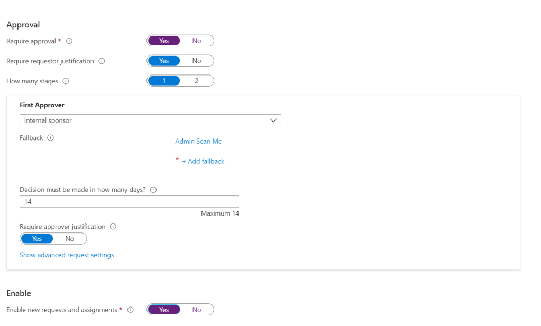Select Yes for Require approval

click(164, 41)
